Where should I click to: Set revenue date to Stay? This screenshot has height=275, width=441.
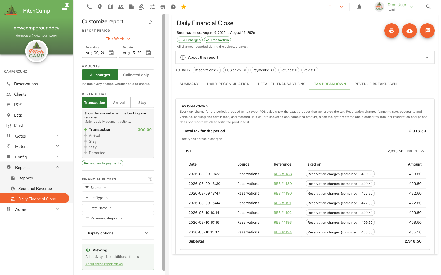[142, 103]
